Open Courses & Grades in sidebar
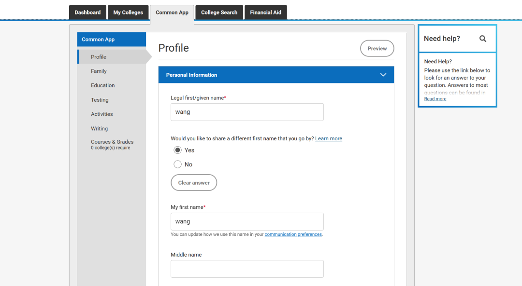The width and height of the screenshot is (522, 286). 112,145
